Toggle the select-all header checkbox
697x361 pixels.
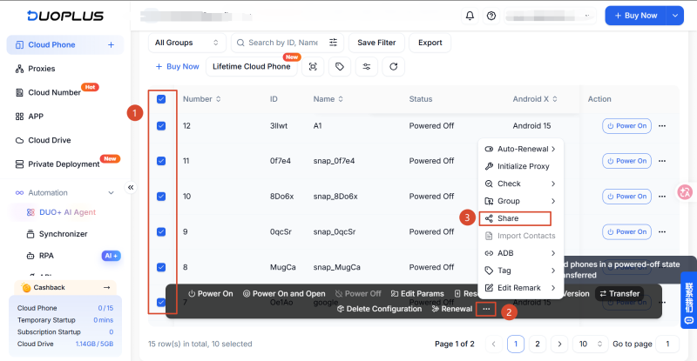(x=161, y=99)
